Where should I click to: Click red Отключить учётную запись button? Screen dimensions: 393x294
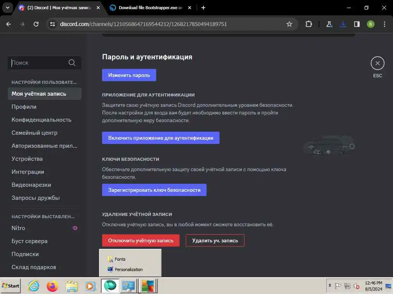[140, 240]
